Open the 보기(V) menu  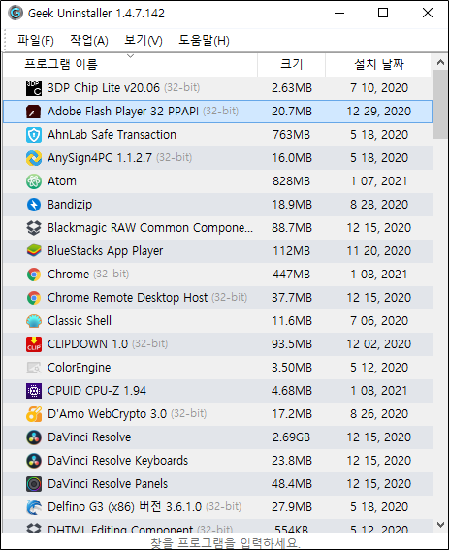click(x=144, y=41)
